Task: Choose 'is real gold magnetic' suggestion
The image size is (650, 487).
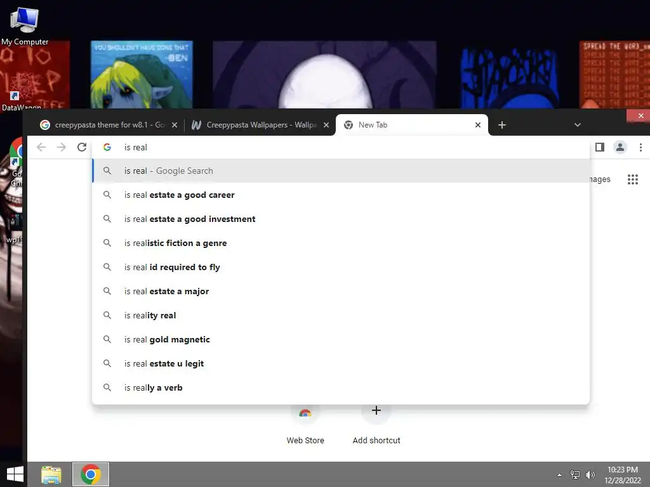Action: pos(341,339)
